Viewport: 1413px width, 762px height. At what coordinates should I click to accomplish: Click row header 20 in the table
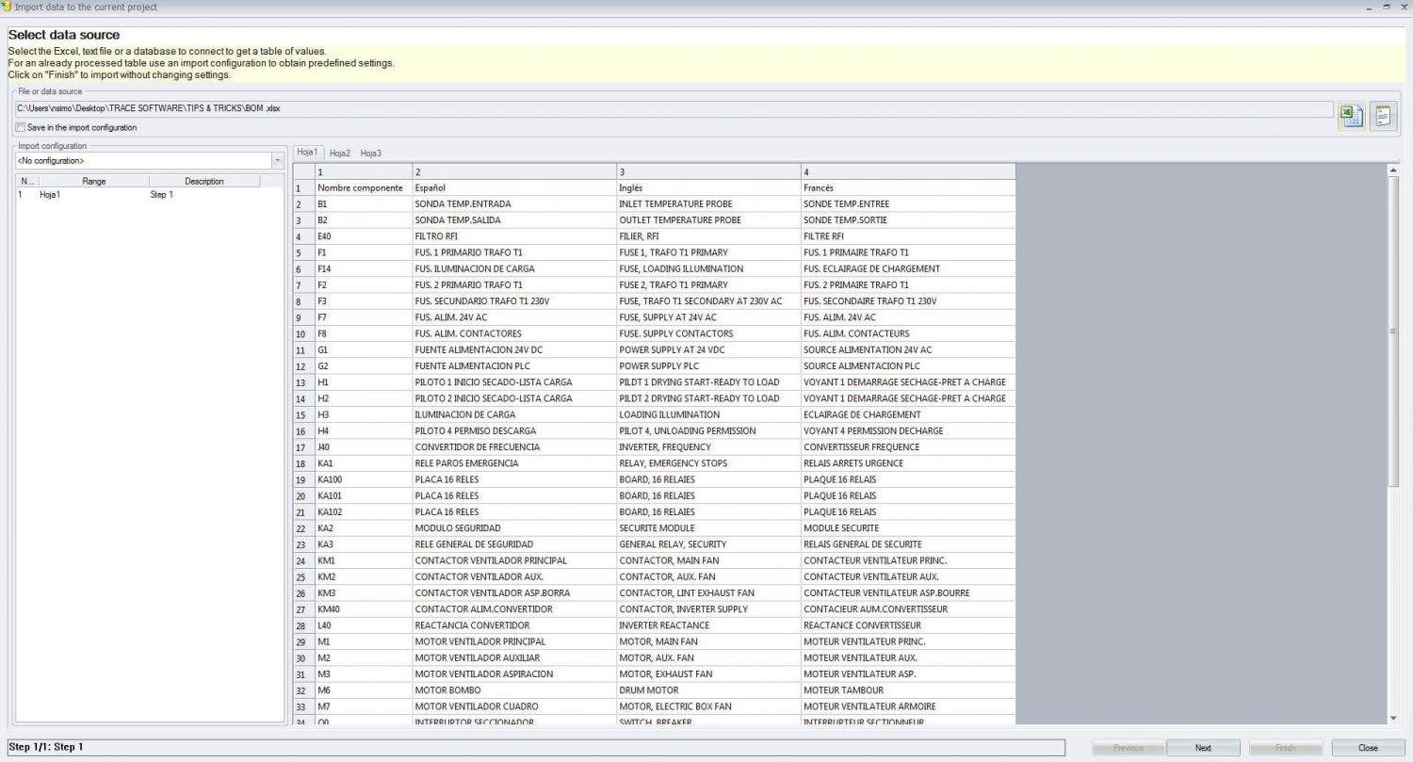pos(303,495)
